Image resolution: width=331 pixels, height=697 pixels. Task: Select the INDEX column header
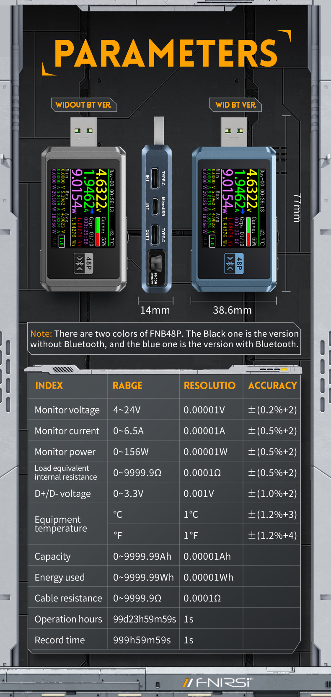pyautogui.click(x=49, y=386)
